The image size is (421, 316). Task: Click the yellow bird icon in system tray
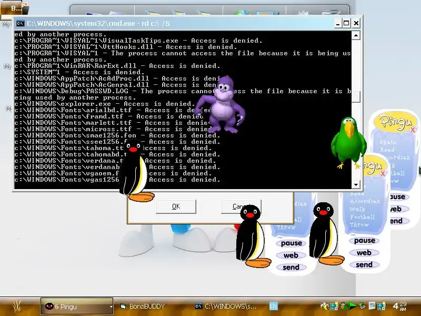point(325,306)
